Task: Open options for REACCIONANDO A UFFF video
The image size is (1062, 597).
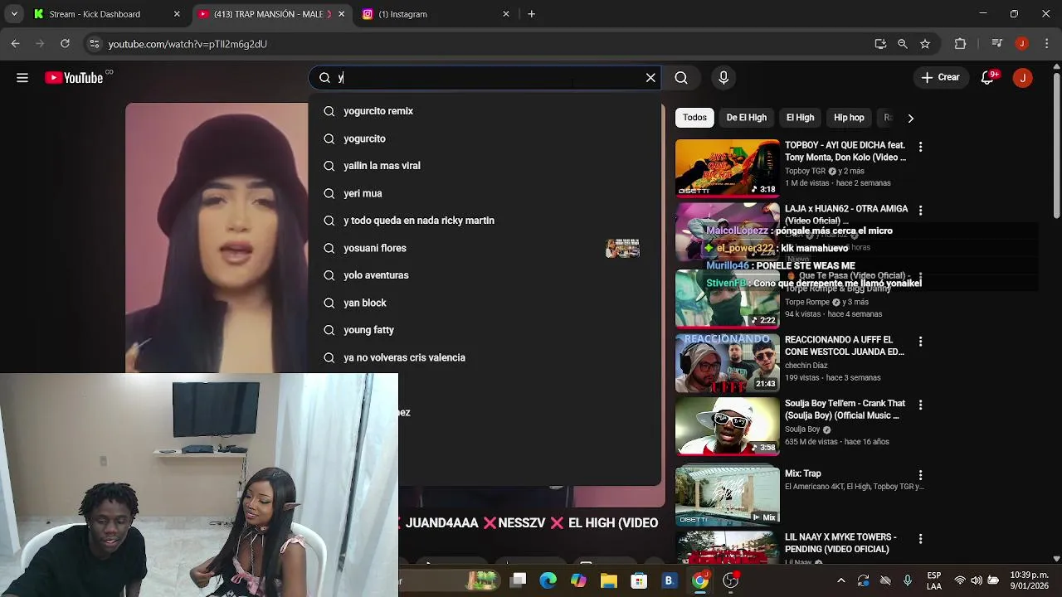Action: click(920, 342)
